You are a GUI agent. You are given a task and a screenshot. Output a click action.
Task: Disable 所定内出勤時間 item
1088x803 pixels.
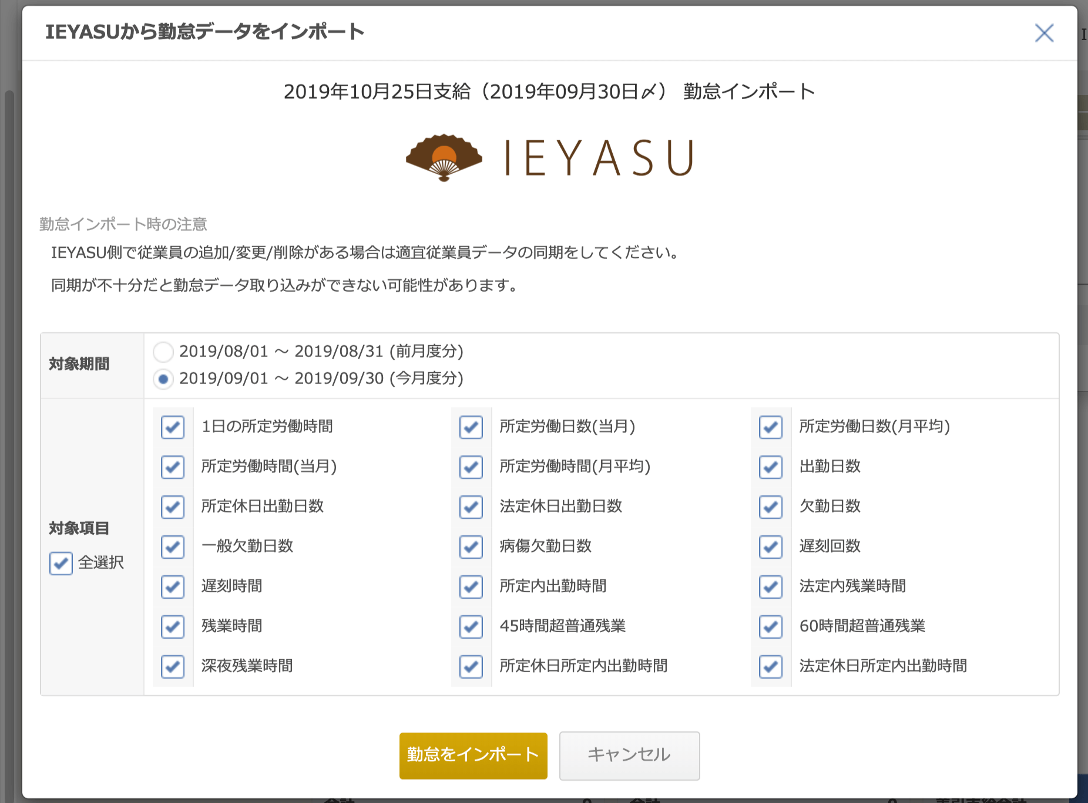click(471, 586)
